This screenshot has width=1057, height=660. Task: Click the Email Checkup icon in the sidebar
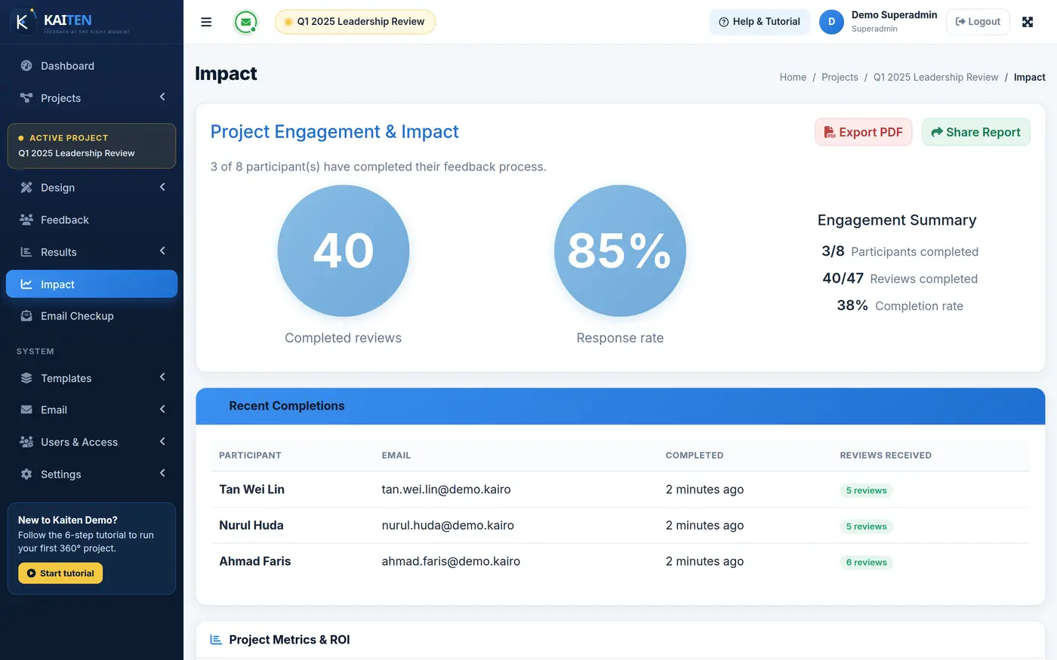coord(26,316)
